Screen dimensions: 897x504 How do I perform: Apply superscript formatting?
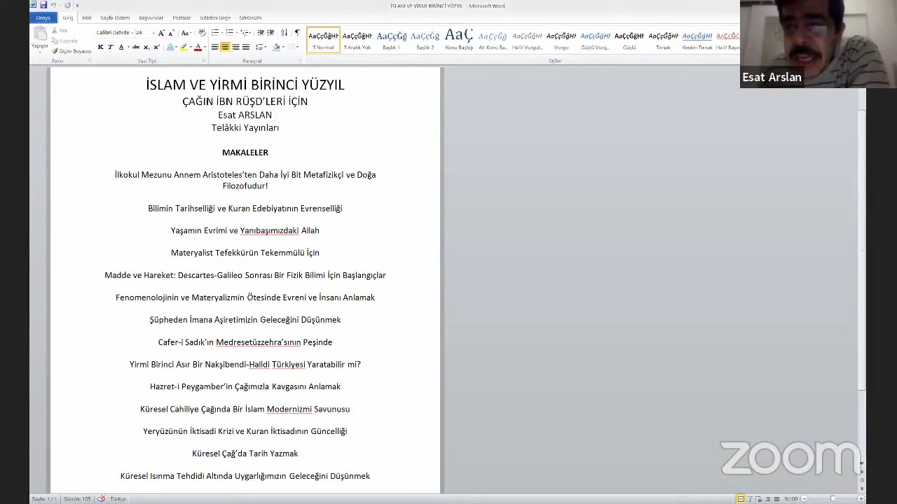(x=156, y=47)
